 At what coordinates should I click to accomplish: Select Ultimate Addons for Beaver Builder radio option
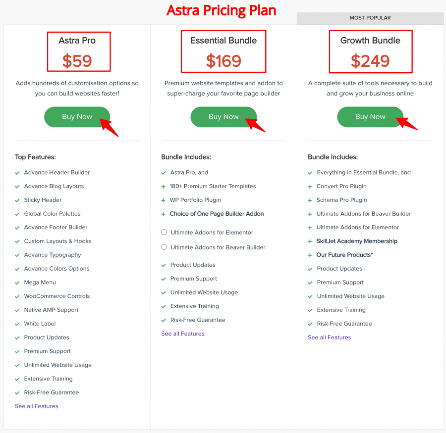[x=164, y=247]
